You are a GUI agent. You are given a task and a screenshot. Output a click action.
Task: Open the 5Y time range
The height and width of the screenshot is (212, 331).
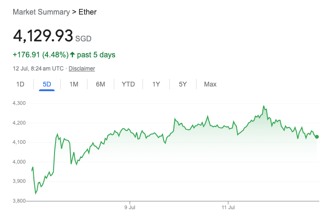[183, 85]
